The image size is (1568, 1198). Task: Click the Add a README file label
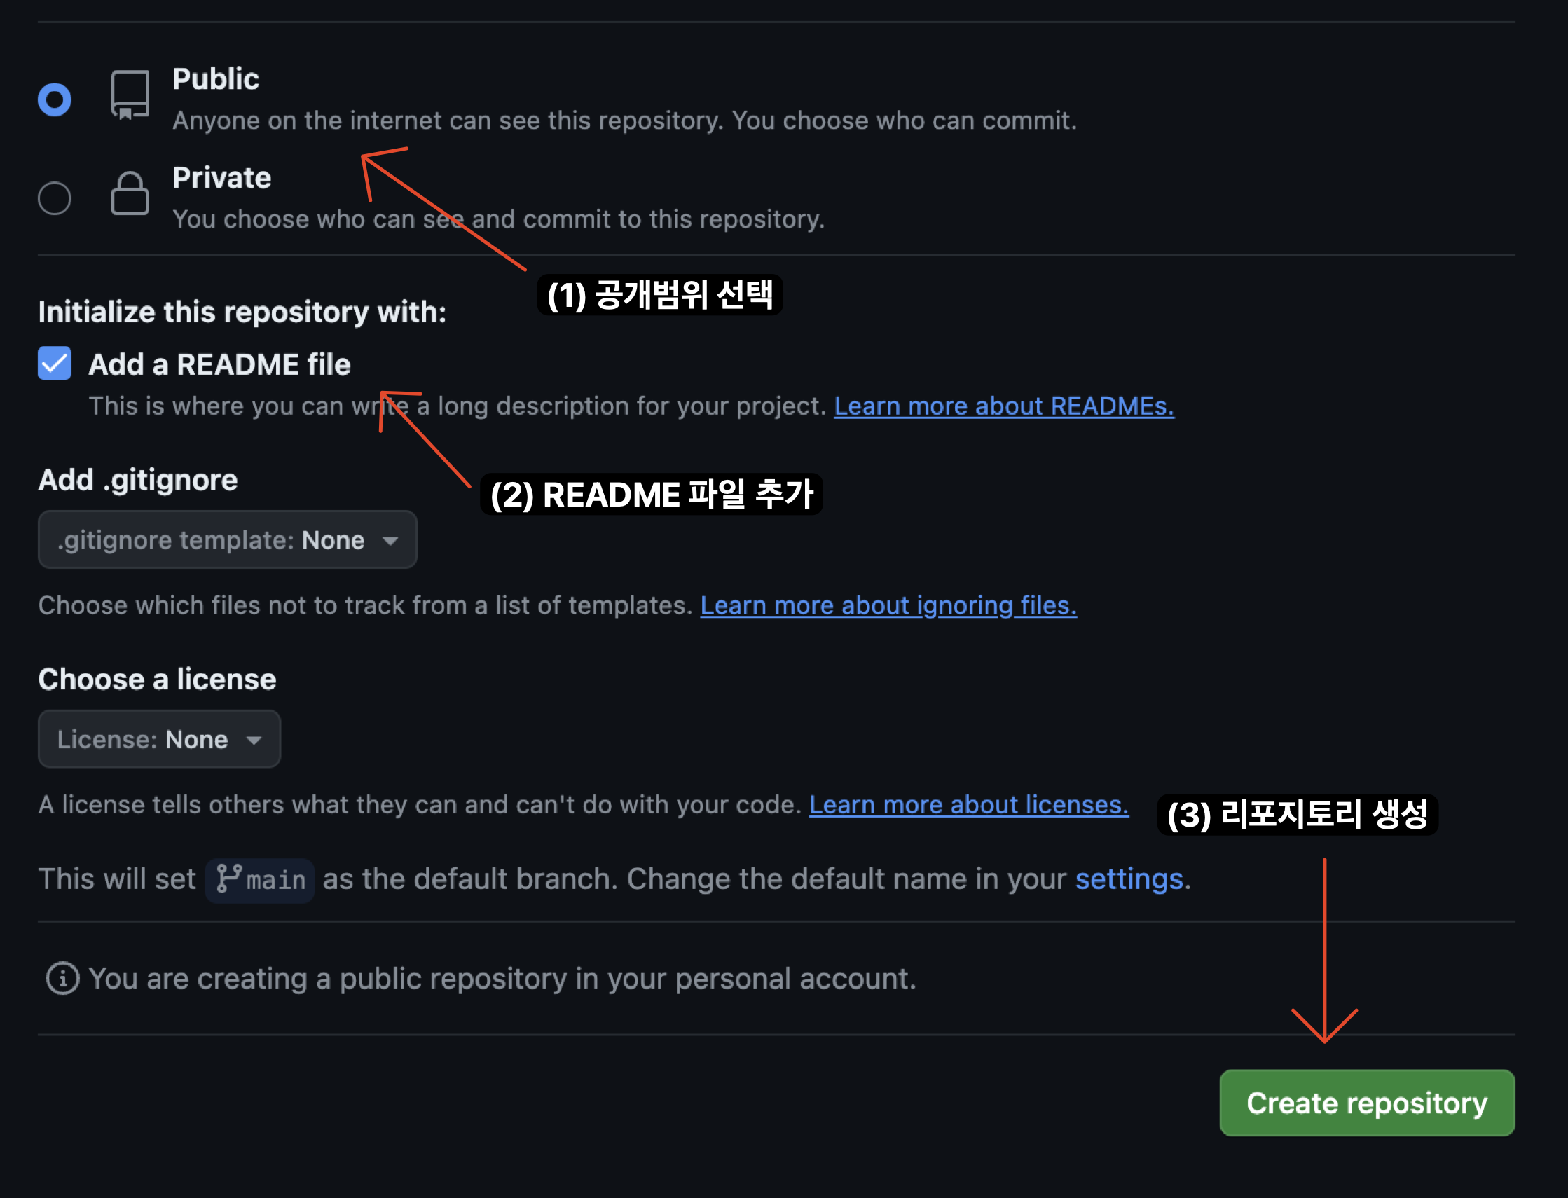point(219,364)
